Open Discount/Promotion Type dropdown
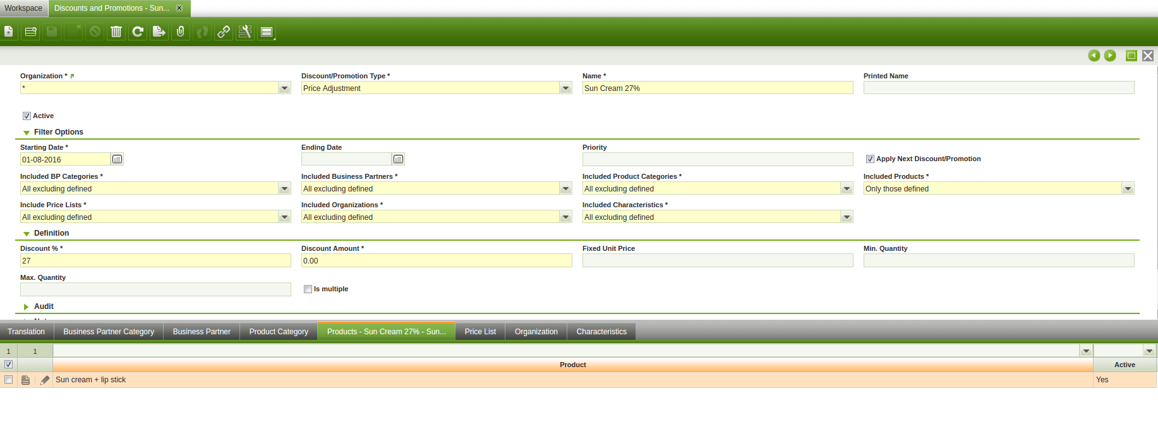 (x=566, y=88)
